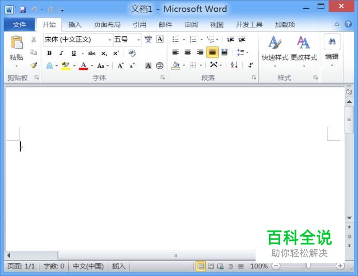Grow font size with the larger A
The width and height of the screenshot is (358, 276).
click(x=121, y=66)
